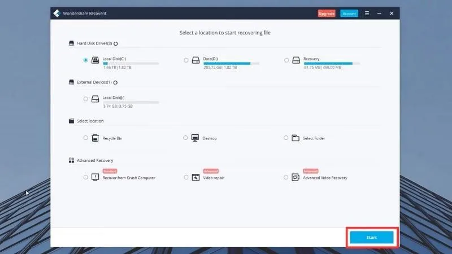
Task: Refresh the Hard Disk Drives list
Action: (x=116, y=44)
